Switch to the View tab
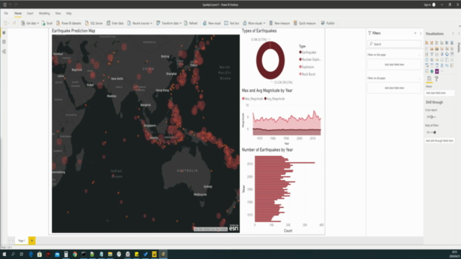The height and width of the screenshot is (259, 461). click(x=58, y=13)
